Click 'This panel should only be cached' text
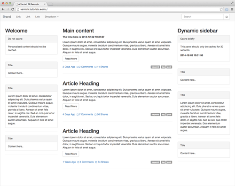 (202, 48)
